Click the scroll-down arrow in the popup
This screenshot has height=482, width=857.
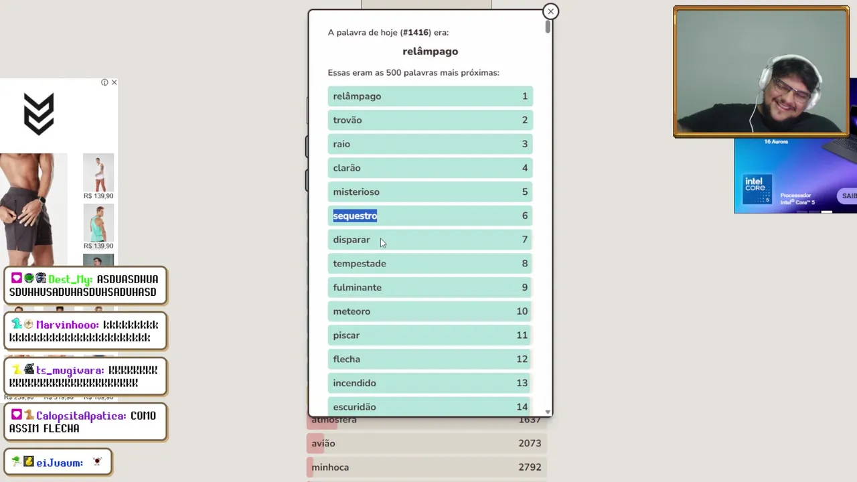point(548,412)
